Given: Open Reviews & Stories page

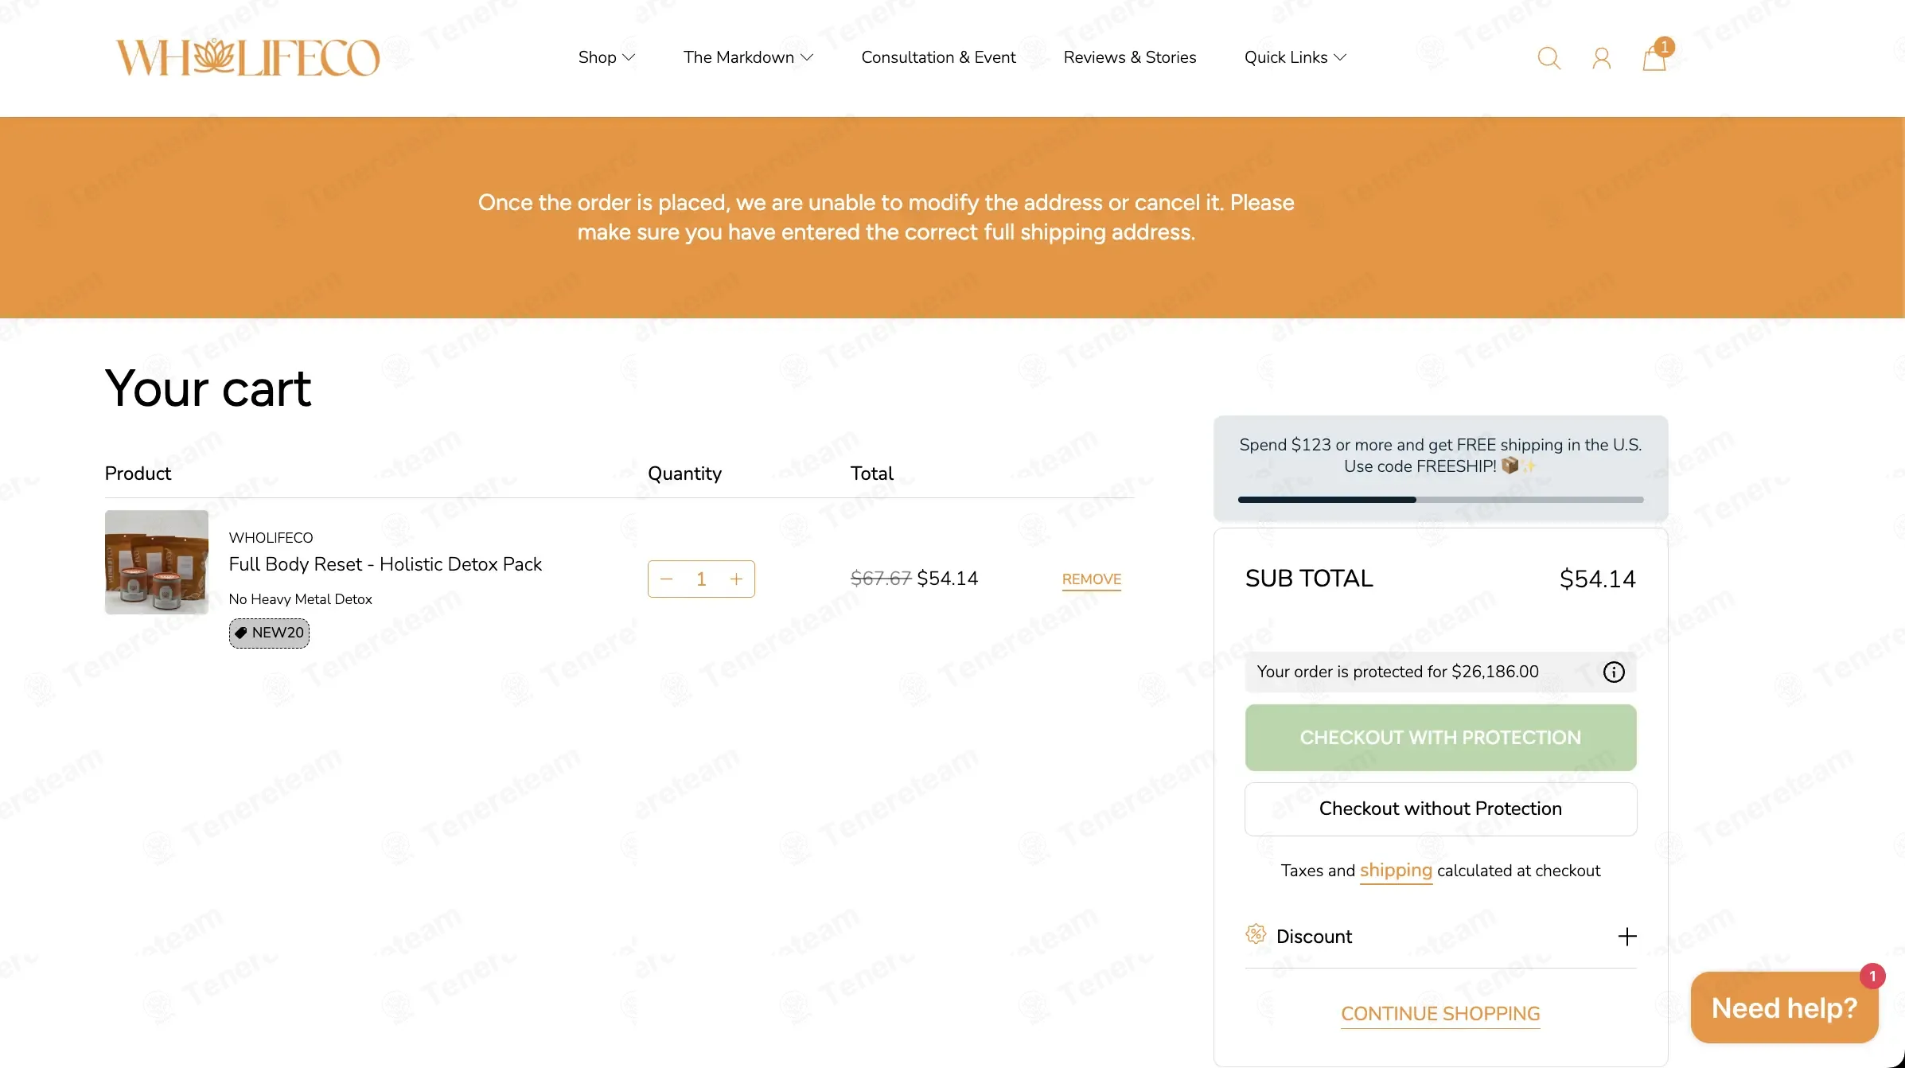Looking at the screenshot, I should [x=1129, y=57].
